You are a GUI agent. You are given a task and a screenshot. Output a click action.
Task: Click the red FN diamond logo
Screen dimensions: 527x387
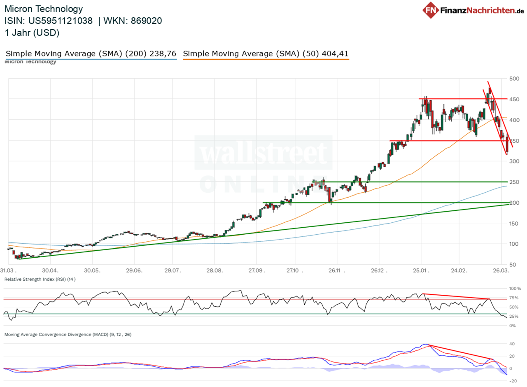432,11
